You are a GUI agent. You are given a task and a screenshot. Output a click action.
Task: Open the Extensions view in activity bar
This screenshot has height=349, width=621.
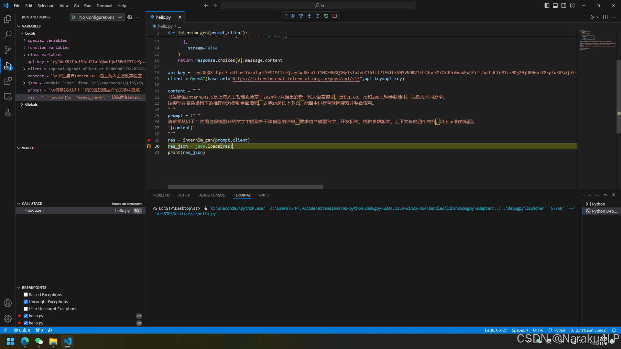(8, 81)
